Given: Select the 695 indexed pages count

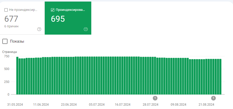Looking at the screenshot, I should 58,19.
